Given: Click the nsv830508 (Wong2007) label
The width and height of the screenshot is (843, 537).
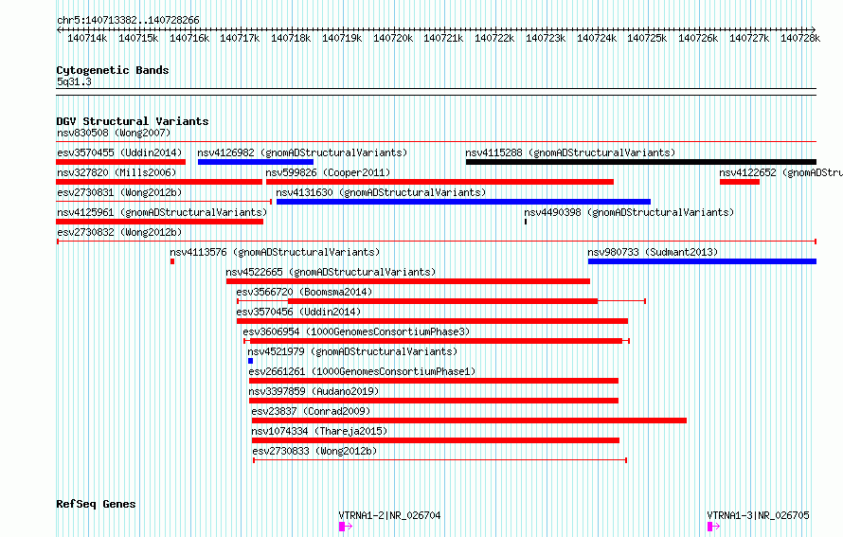Looking at the screenshot, I should click(x=114, y=133).
